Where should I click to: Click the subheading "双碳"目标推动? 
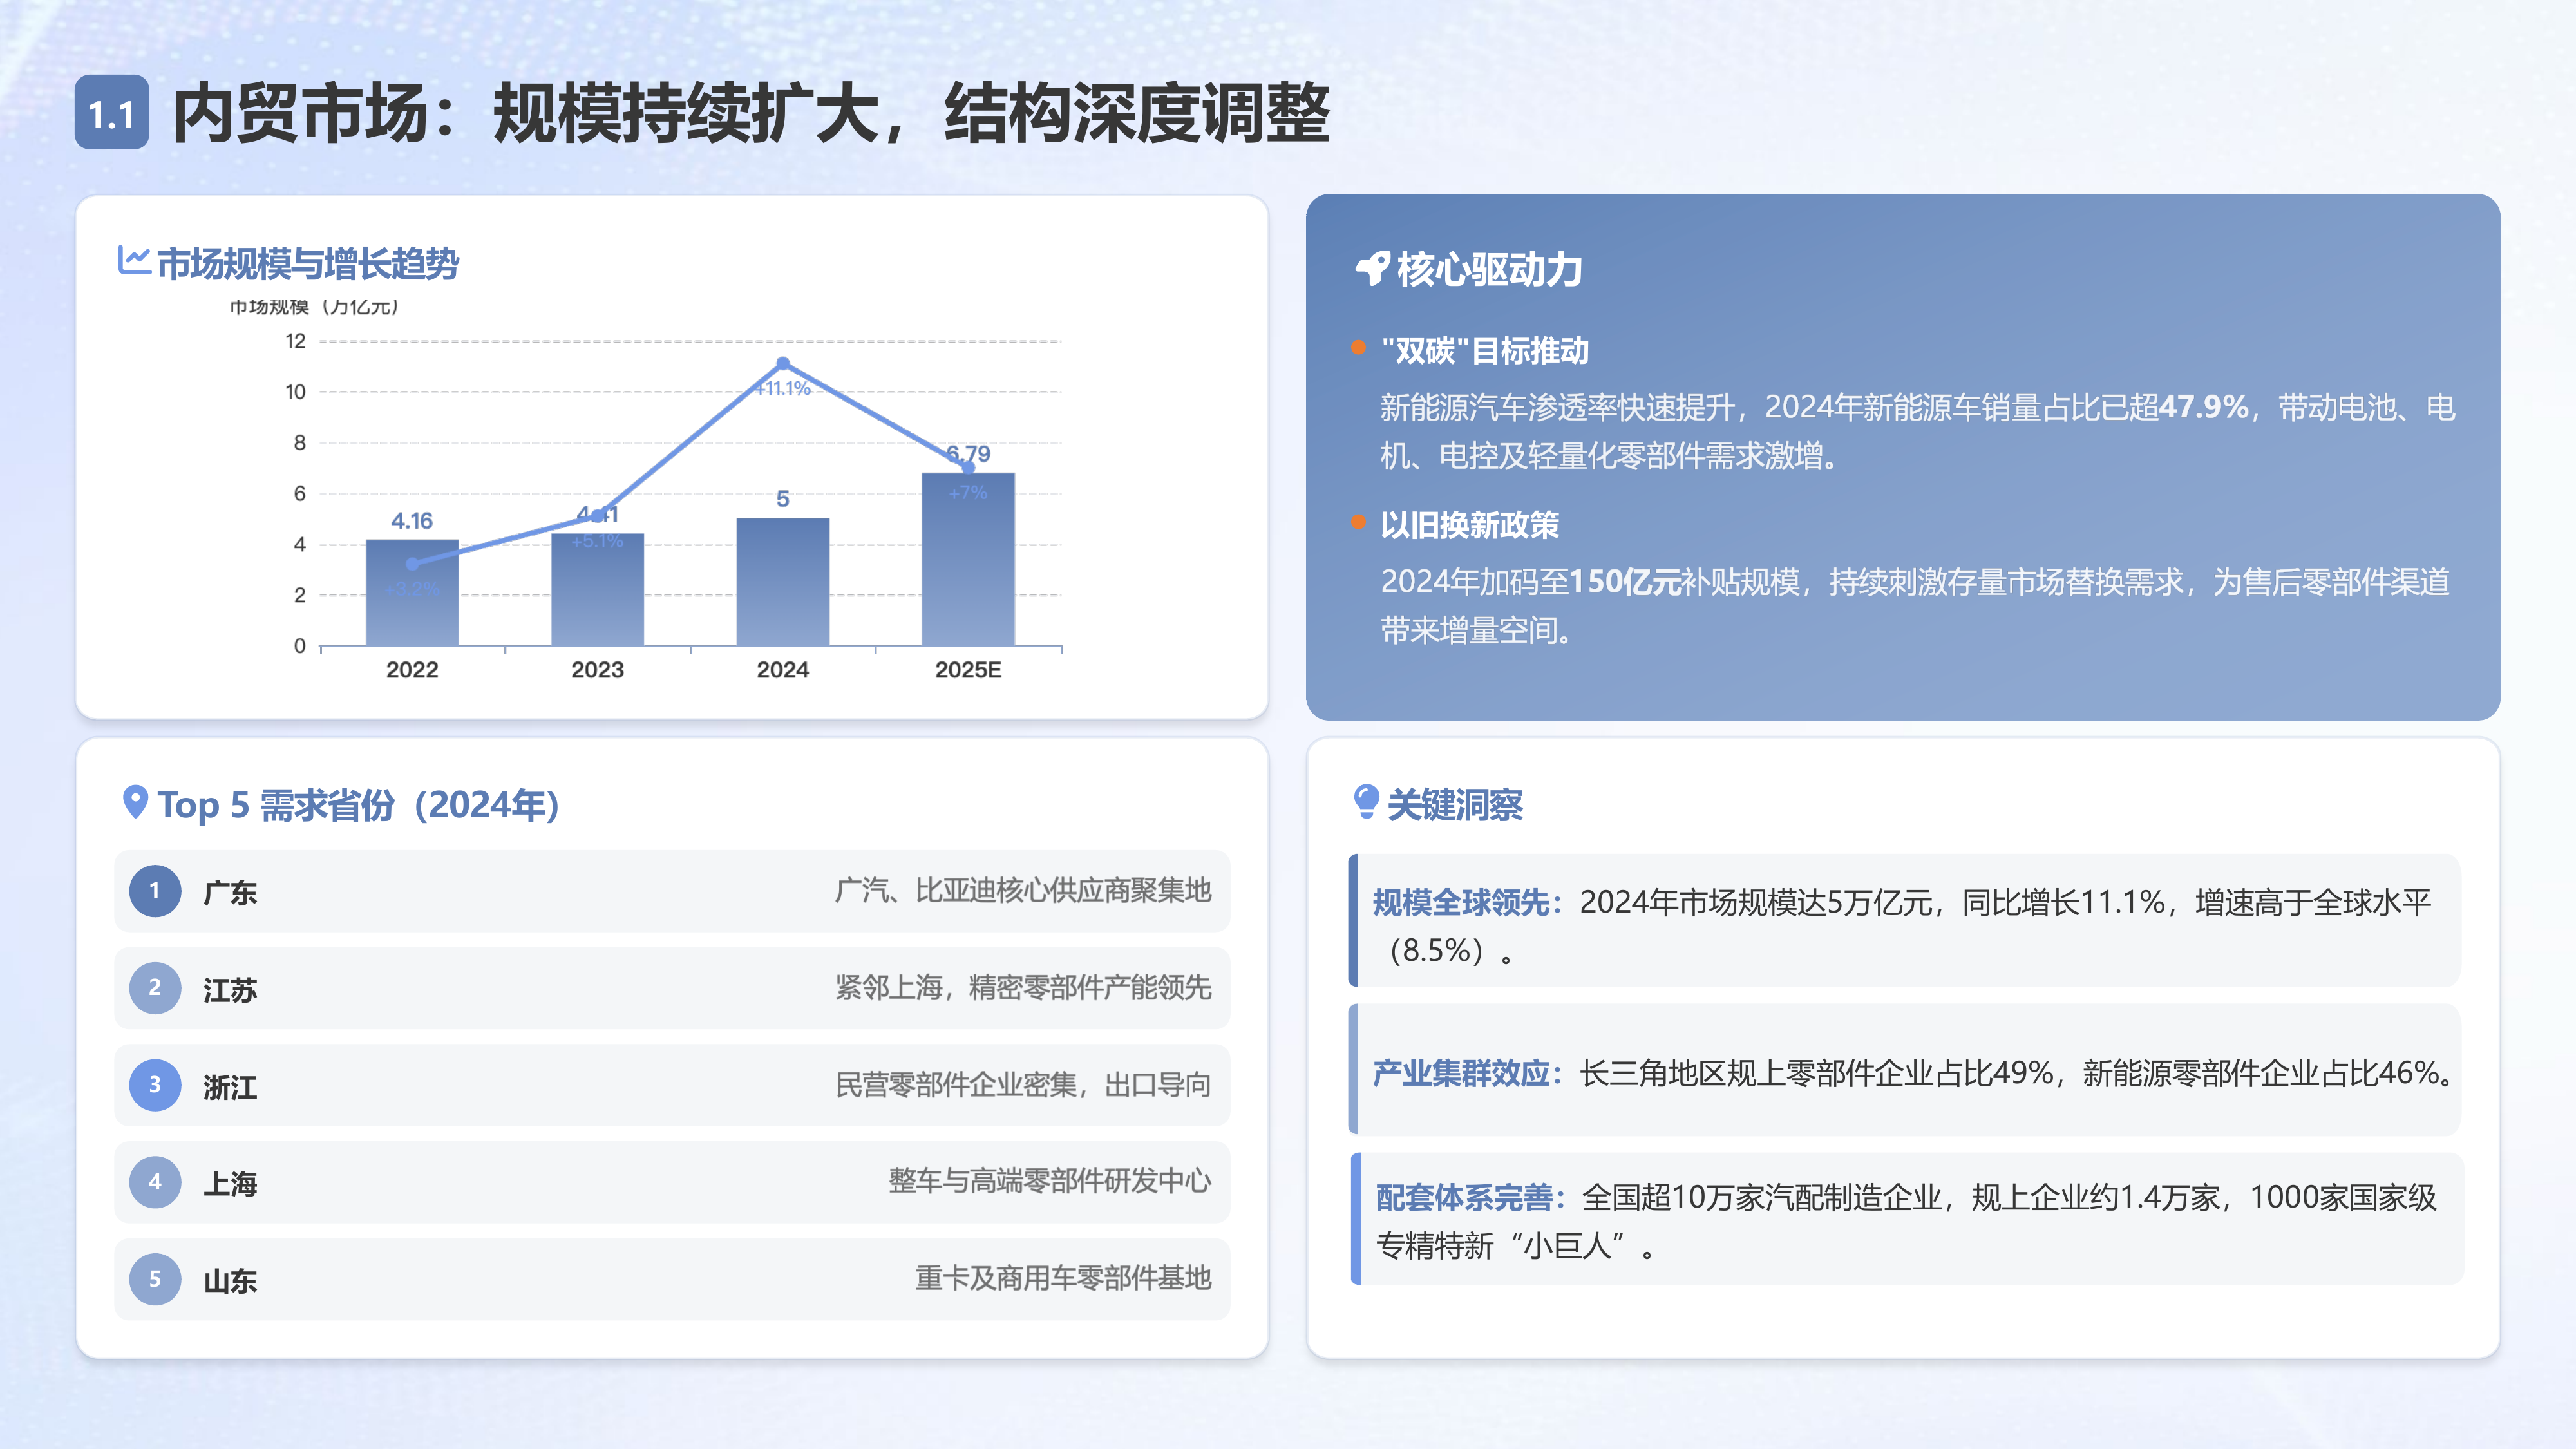[x=1484, y=351]
